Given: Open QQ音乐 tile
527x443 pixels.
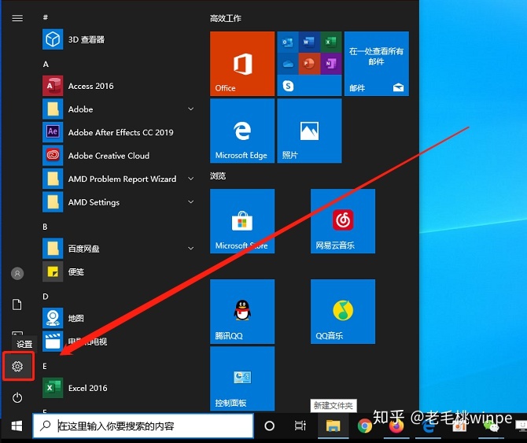Looking at the screenshot, I should [343, 312].
